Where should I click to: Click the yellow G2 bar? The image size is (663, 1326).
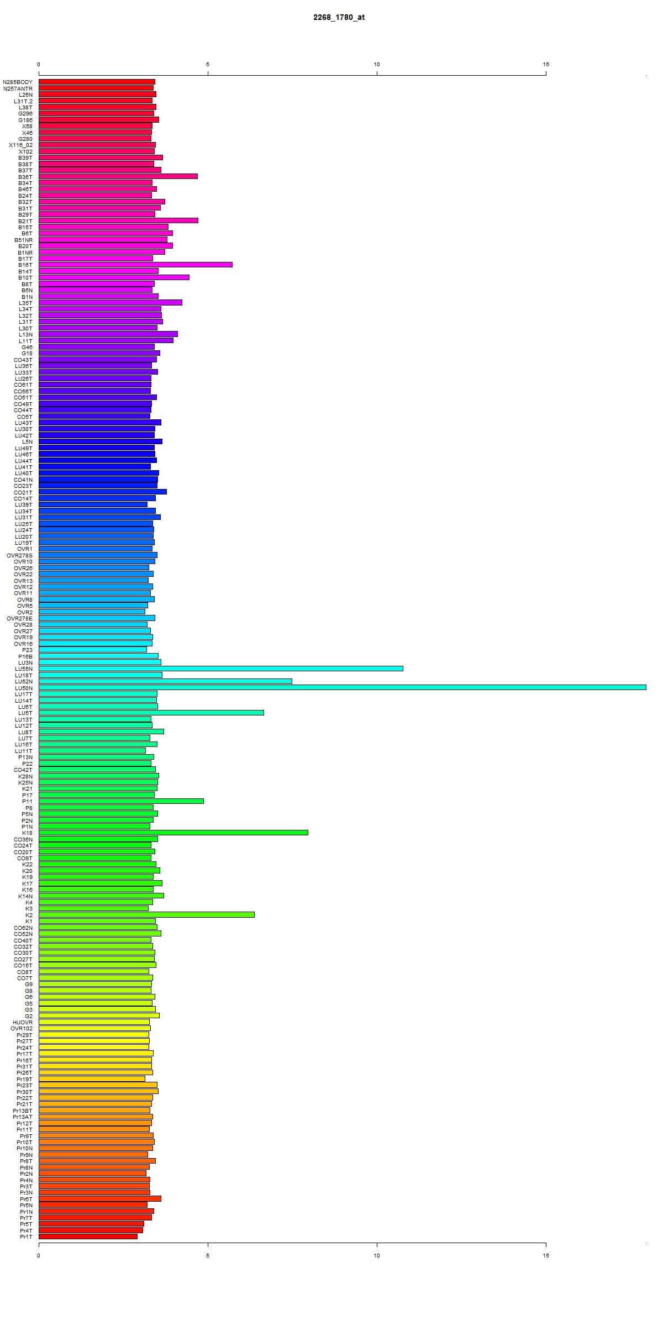[x=99, y=1016]
